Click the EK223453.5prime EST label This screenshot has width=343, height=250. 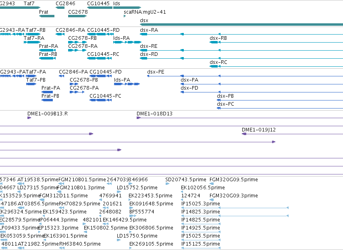click(x=150, y=196)
